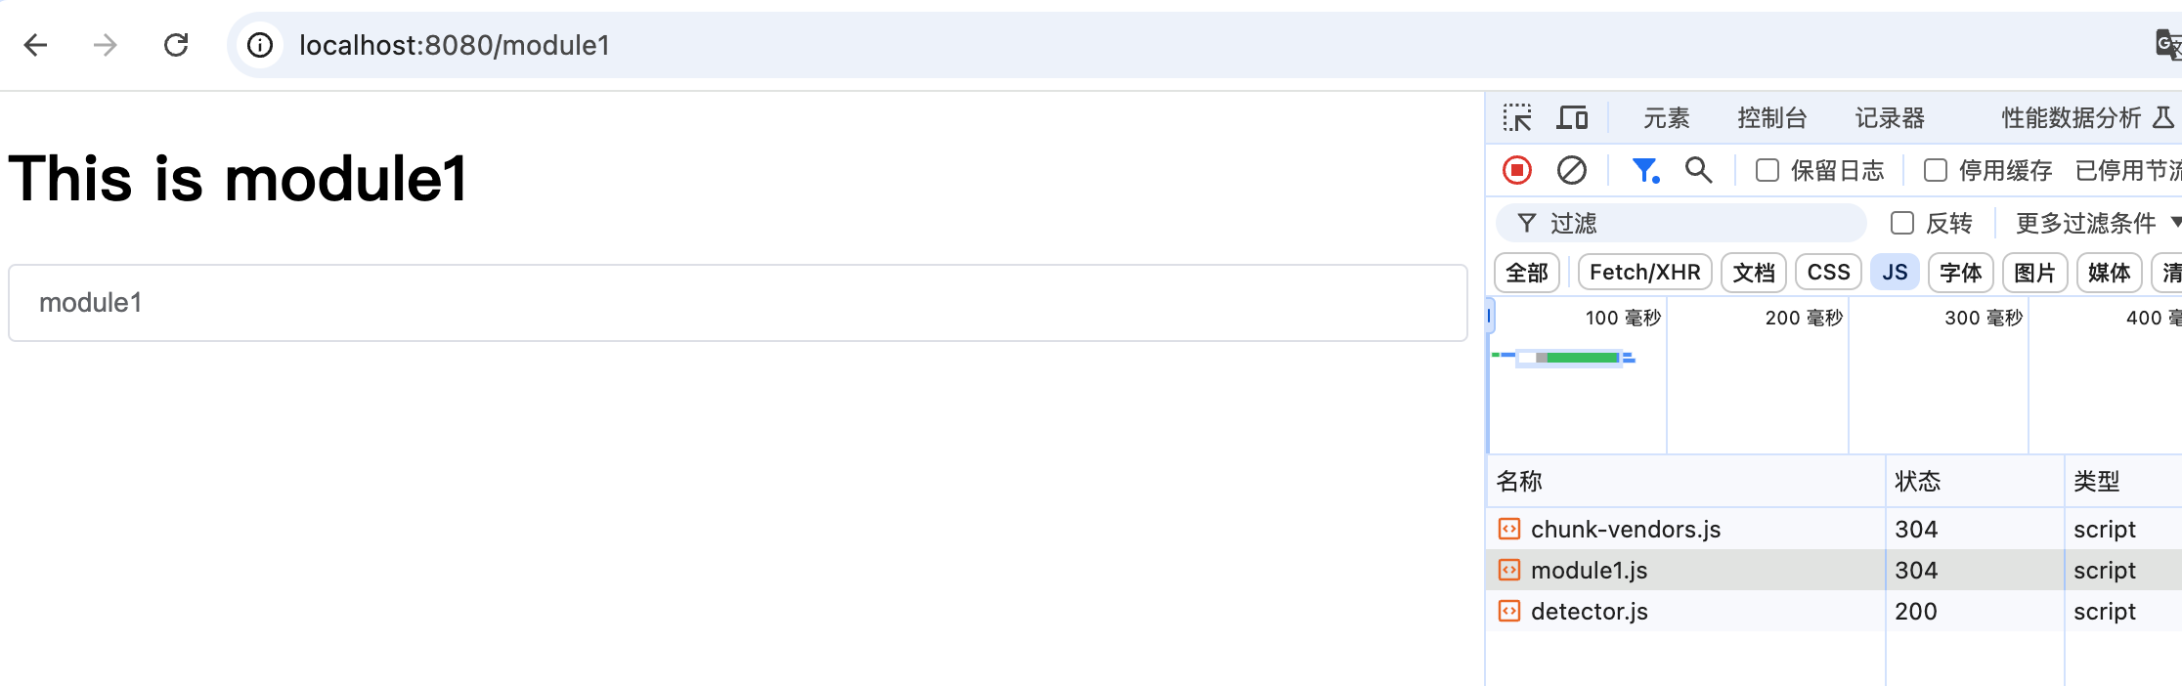The image size is (2182, 686).
Task: Toggle the network filter funnel icon
Action: pyautogui.click(x=1645, y=170)
